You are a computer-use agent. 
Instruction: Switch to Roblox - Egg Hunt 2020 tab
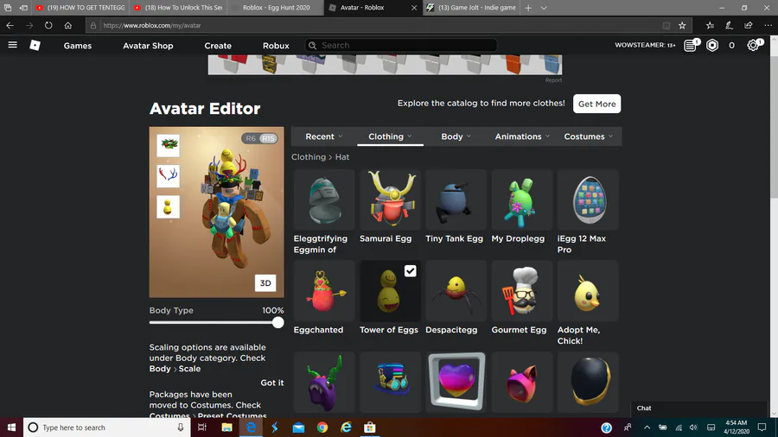tap(276, 8)
